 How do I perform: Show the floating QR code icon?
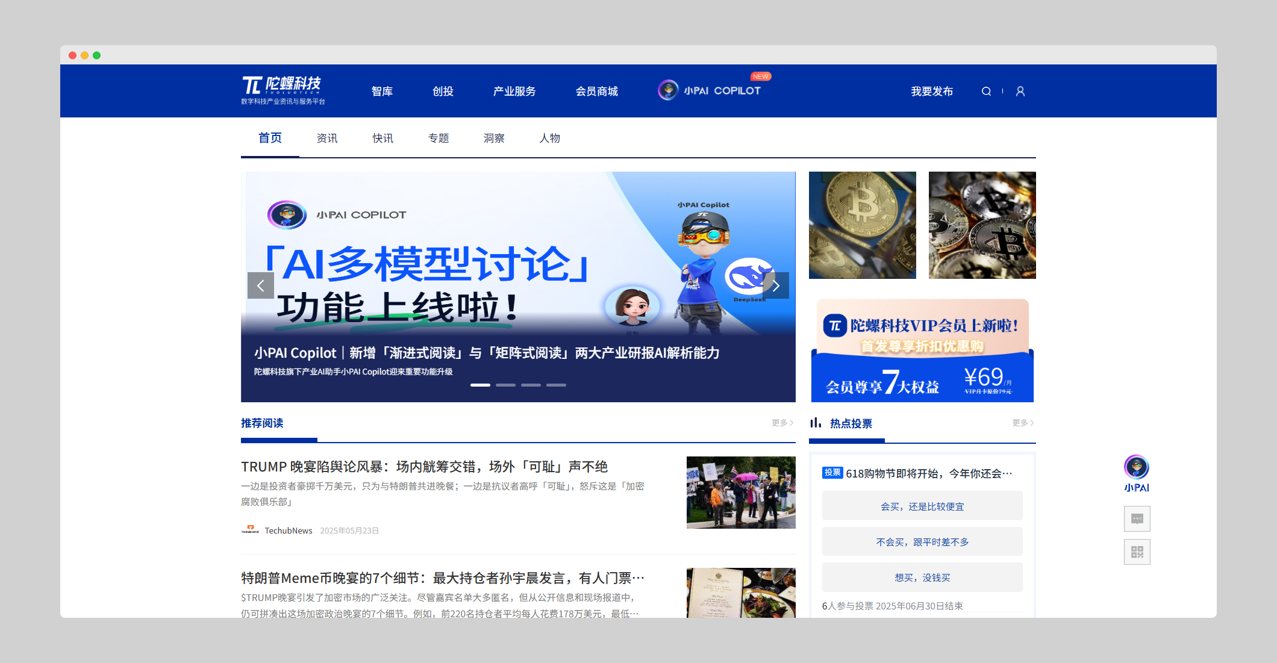(x=1137, y=552)
